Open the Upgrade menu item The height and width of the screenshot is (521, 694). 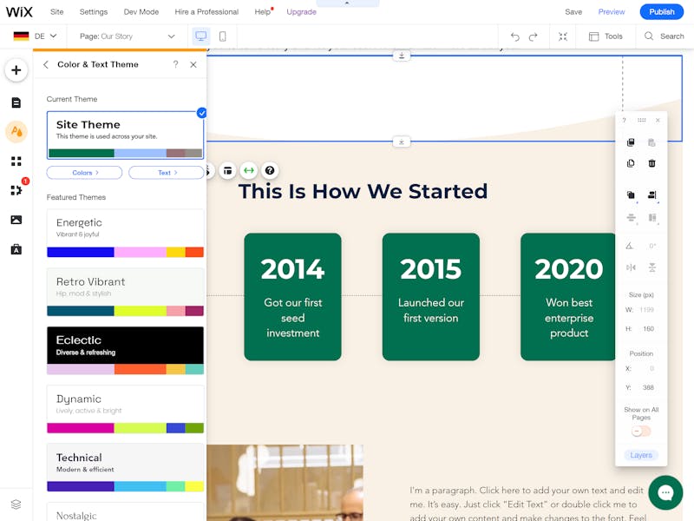click(x=301, y=12)
